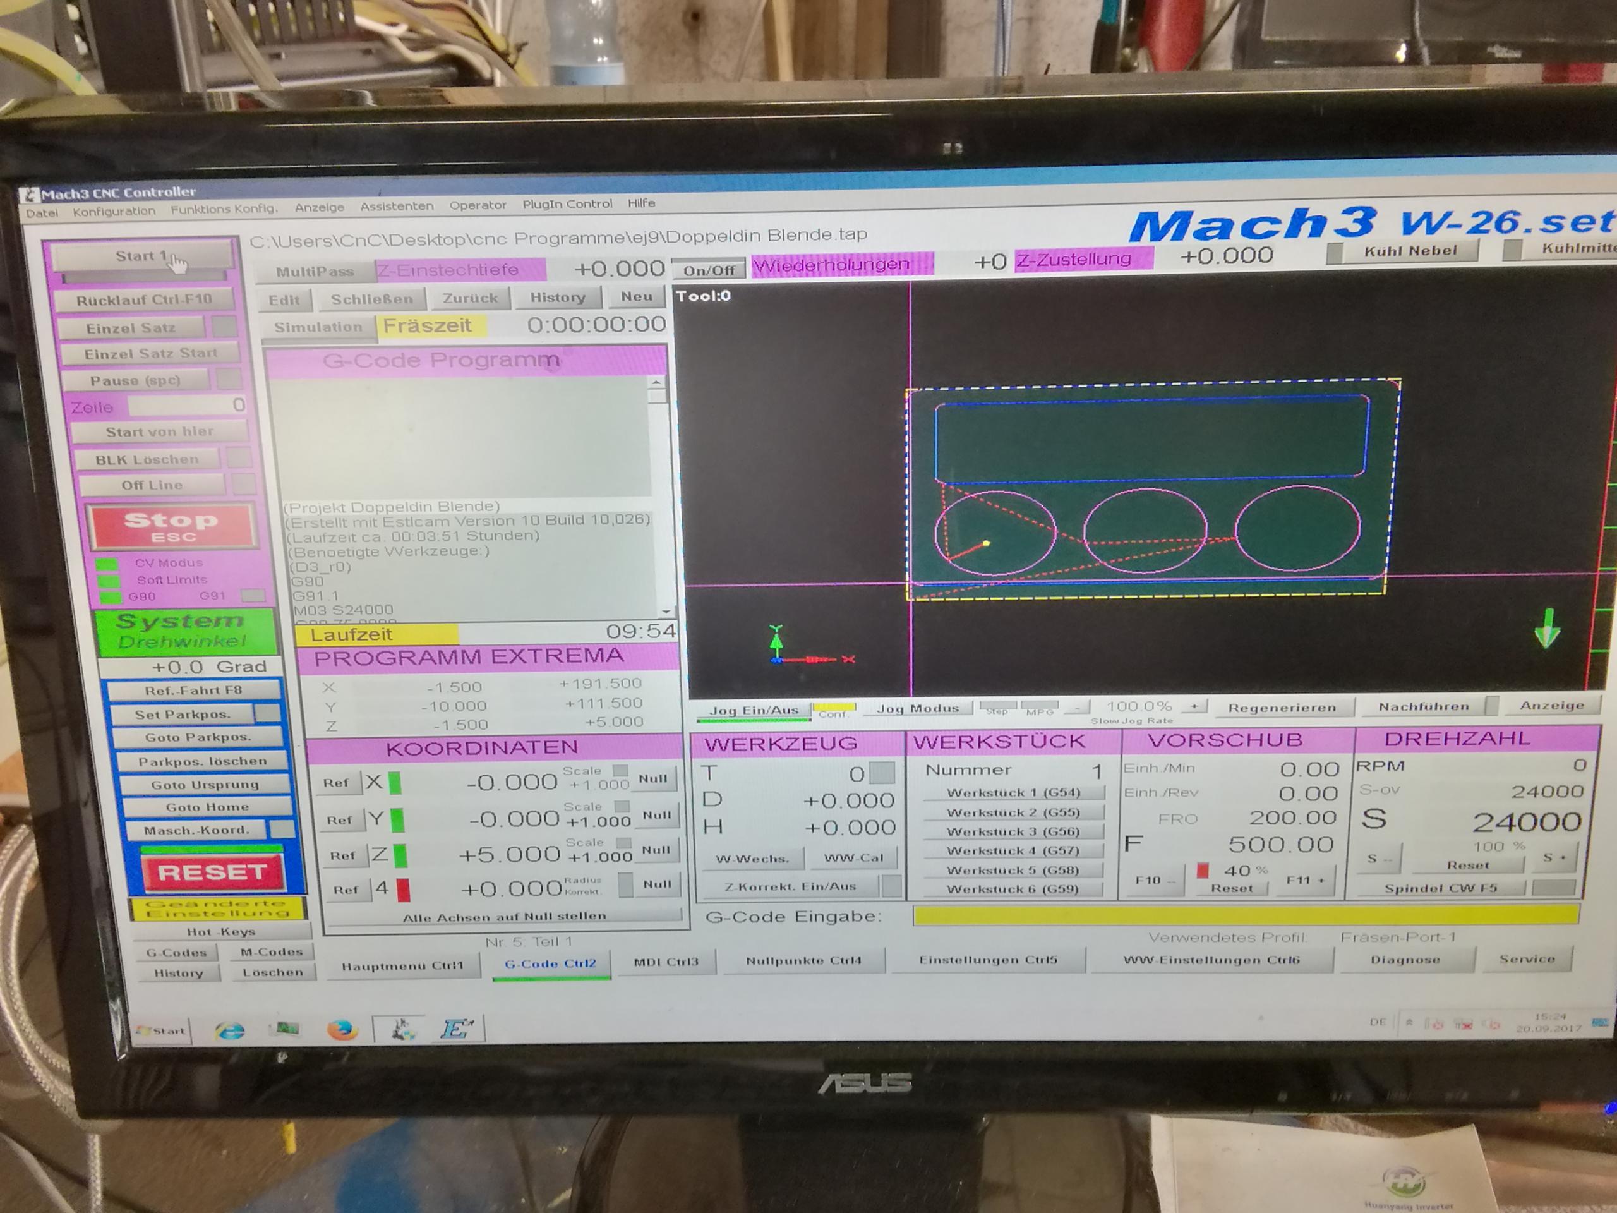The width and height of the screenshot is (1617, 1213).
Task: Click the green arrow in toolpath view
Action: pyautogui.click(x=1547, y=629)
